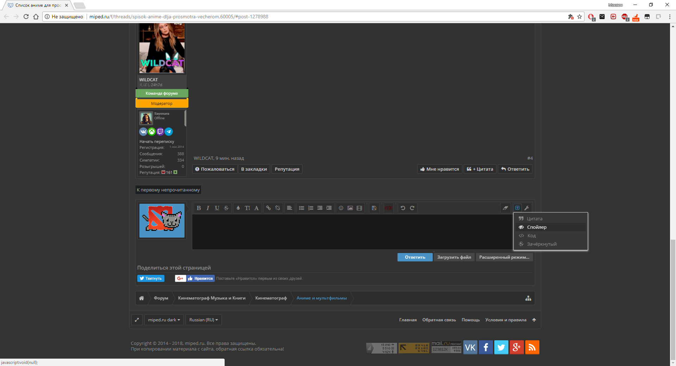Choose Зачёркнутый from the insert menu
The height and width of the screenshot is (366, 676).
tap(551, 244)
